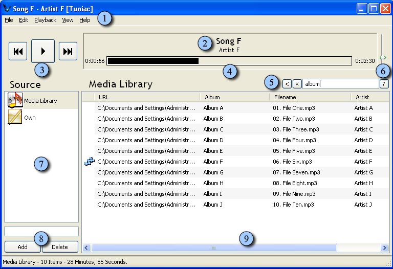
Task: Click the previous track button
Action: click(x=18, y=51)
